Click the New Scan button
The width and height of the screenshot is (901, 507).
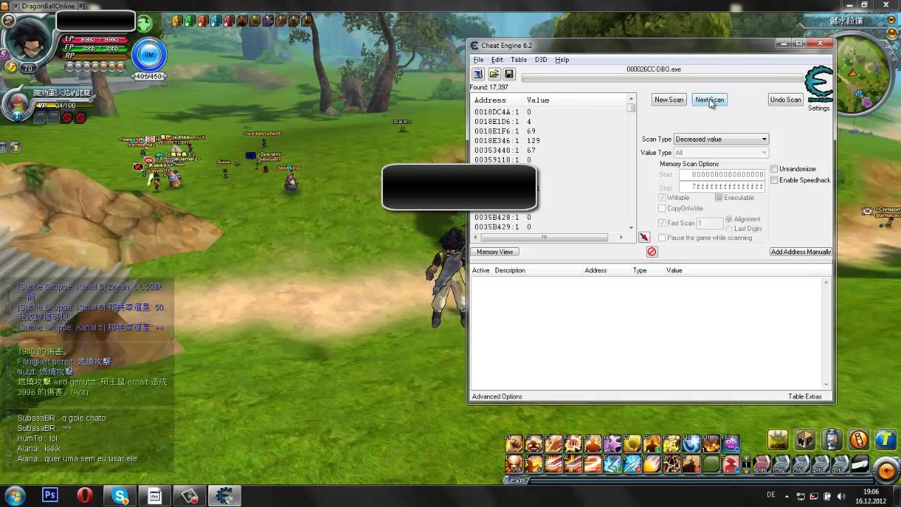tap(669, 100)
